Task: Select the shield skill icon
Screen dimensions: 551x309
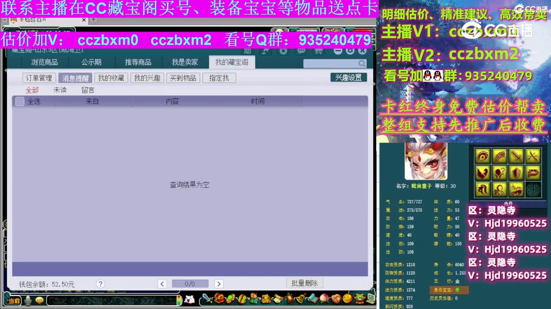Action: coord(517,173)
